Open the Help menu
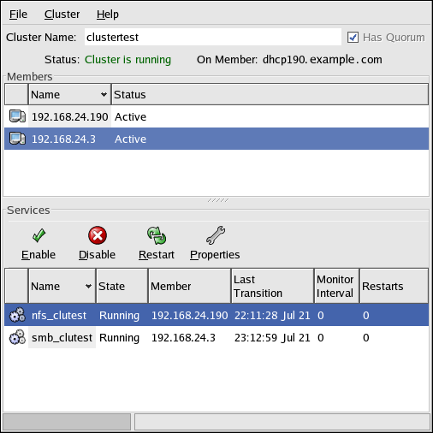The height and width of the screenshot is (433, 433). [x=108, y=15]
